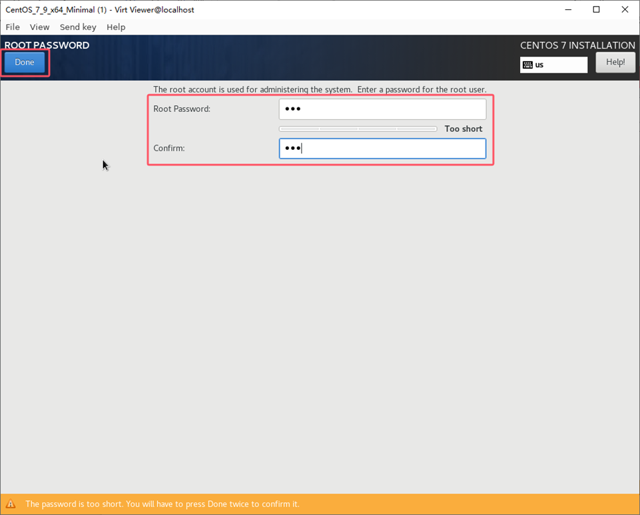
Task: Click the "Too short" strength label
Action: point(464,129)
